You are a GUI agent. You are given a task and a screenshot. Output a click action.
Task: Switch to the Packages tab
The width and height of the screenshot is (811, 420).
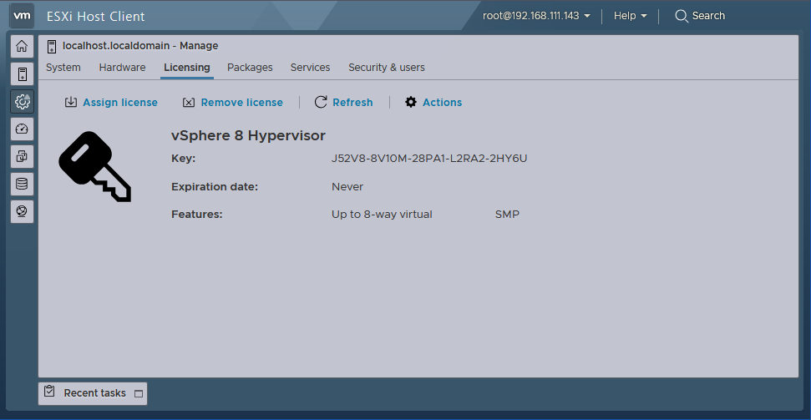coord(250,68)
